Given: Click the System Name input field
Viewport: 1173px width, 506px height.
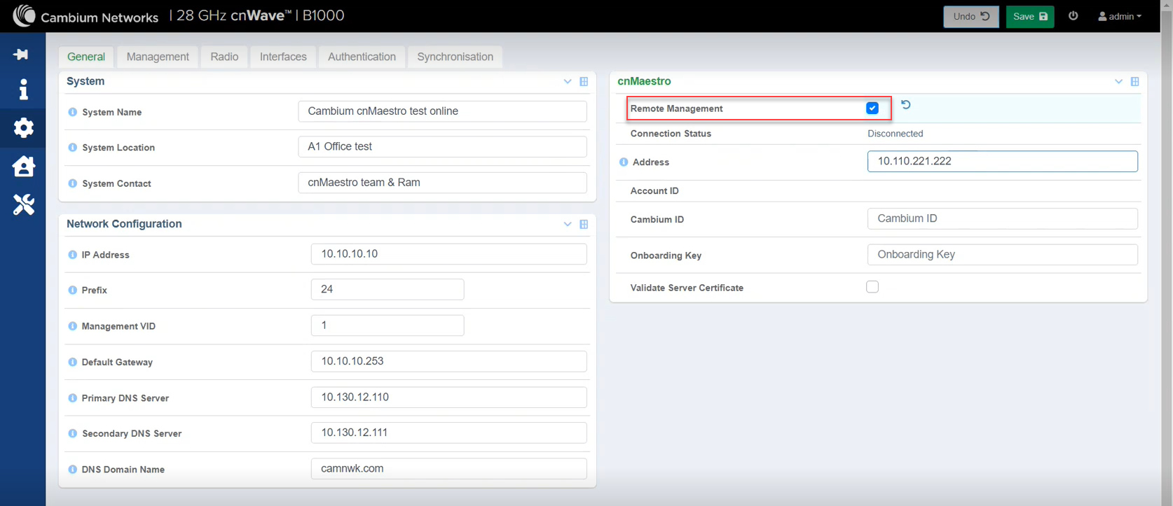Looking at the screenshot, I should [442, 111].
